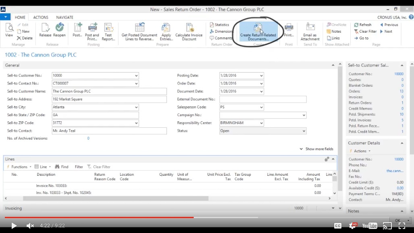Open the View ribbon action

(9, 30)
